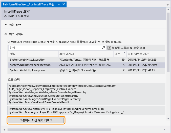Click horizontal scrollbar left arrow
Viewport: 171px width, 133px height.
tap(4, 130)
